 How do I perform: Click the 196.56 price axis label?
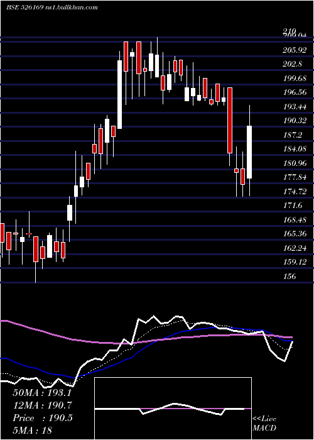pyautogui.click(x=295, y=92)
